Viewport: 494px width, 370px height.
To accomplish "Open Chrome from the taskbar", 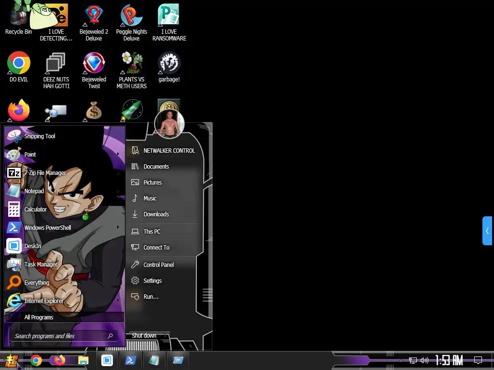I will tap(36, 360).
